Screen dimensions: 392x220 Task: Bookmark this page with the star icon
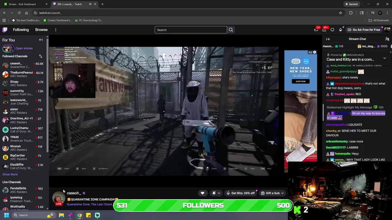[340, 13]
